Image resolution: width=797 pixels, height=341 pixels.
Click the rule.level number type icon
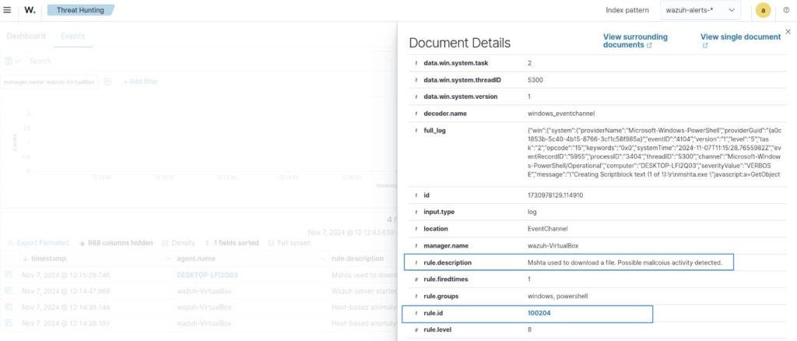[416, 330]
